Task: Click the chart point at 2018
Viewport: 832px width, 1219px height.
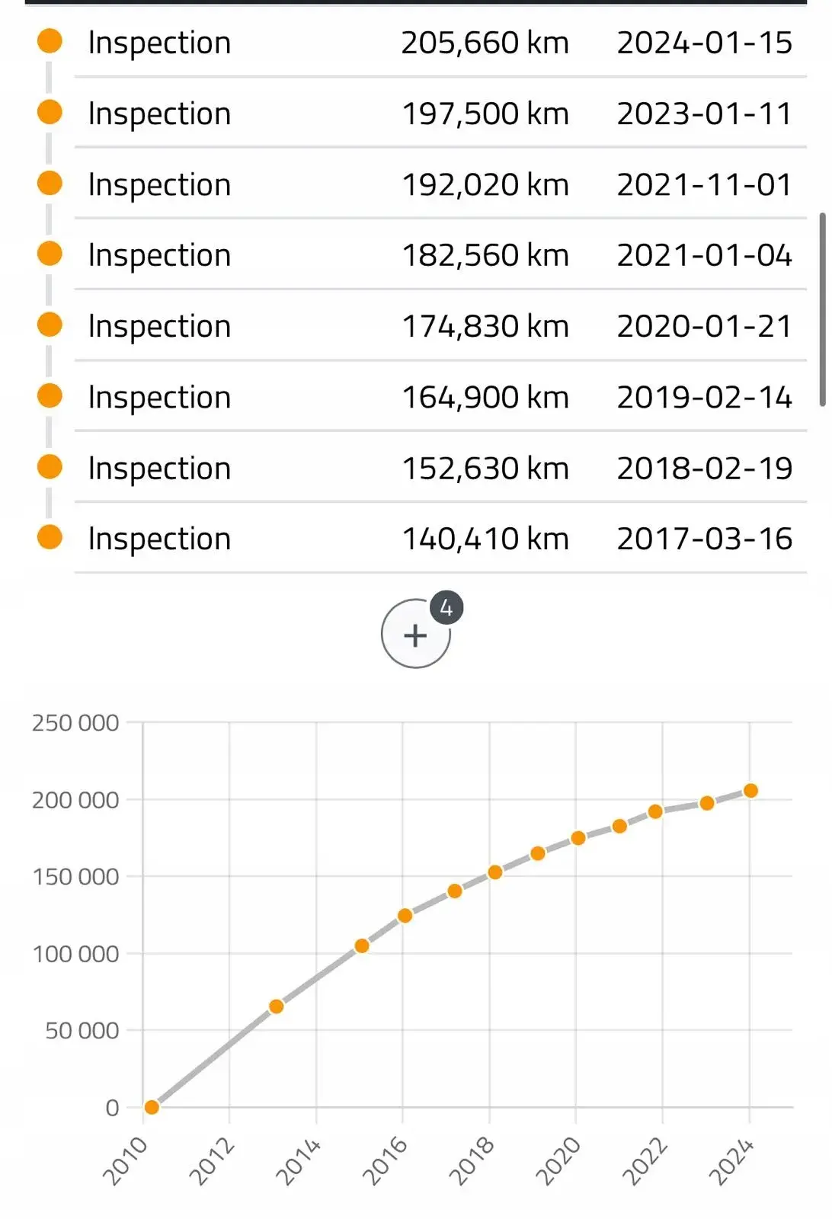Action: coord(495,872)
